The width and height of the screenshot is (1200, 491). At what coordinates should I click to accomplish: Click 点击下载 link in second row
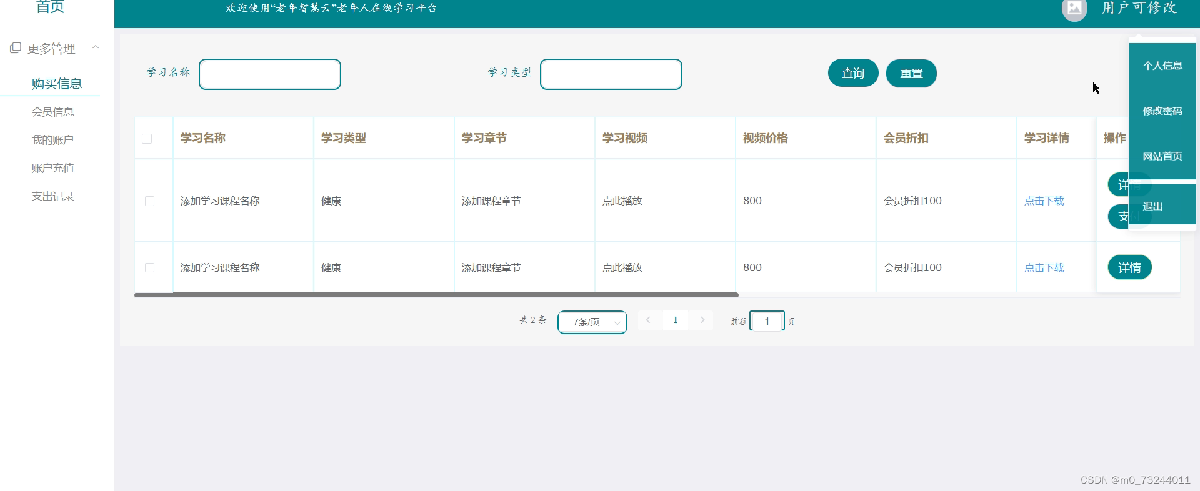click(1044, 267)
